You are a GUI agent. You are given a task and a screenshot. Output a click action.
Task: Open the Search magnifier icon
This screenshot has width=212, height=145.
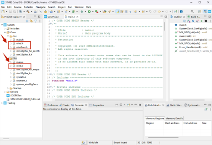click(x=192, y=11)
